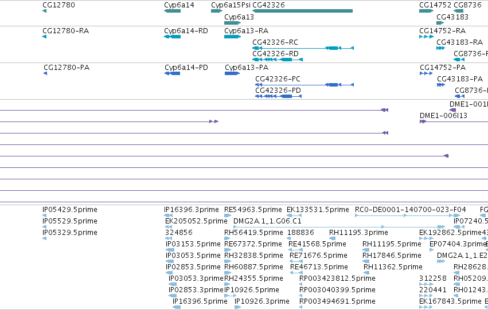Viewport: 488px width, 310px height.
Task: Select the EP07404.3prime EST
Action: pyautogui.click(x=431, y=250)
